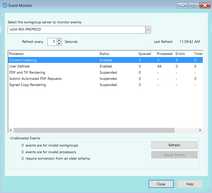Select the PDF and TIF Rendering row
212x193 pixels.
51,72
